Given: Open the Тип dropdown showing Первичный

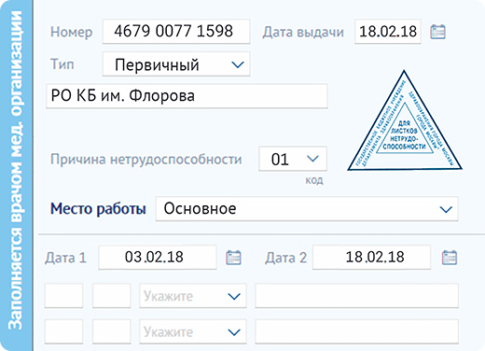Looking at the screenshot, I should tap(176, 64).
